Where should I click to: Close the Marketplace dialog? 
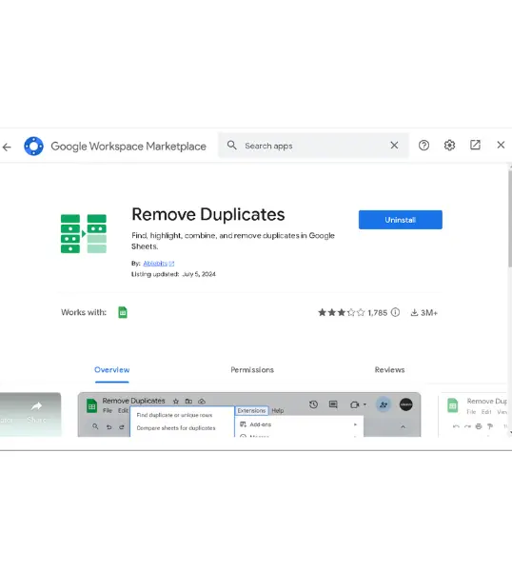coord(501,145)
